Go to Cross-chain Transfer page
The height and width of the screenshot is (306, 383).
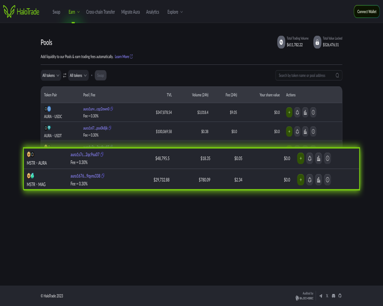tap(101, 12)
